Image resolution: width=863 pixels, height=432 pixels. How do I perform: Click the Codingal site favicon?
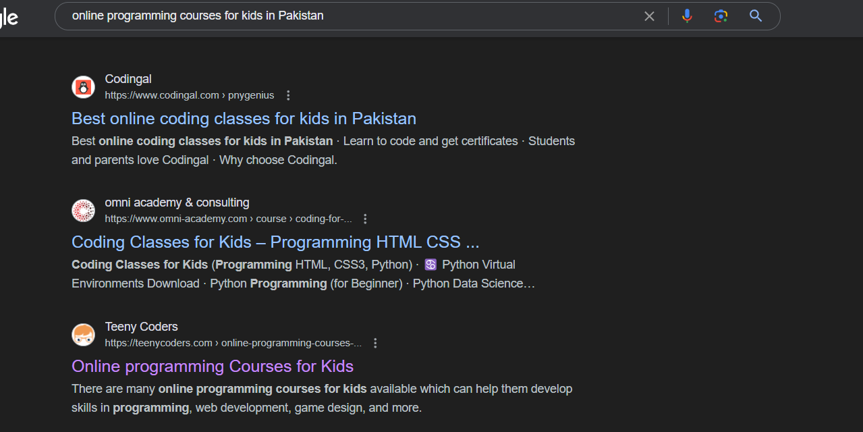[x=83, y=87]
